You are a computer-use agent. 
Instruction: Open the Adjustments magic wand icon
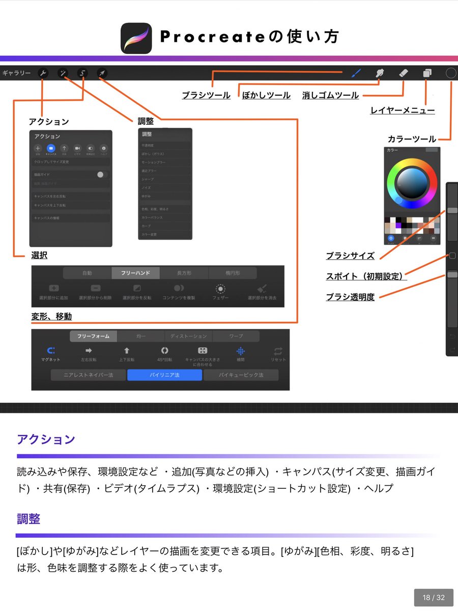tap(63, 74)
